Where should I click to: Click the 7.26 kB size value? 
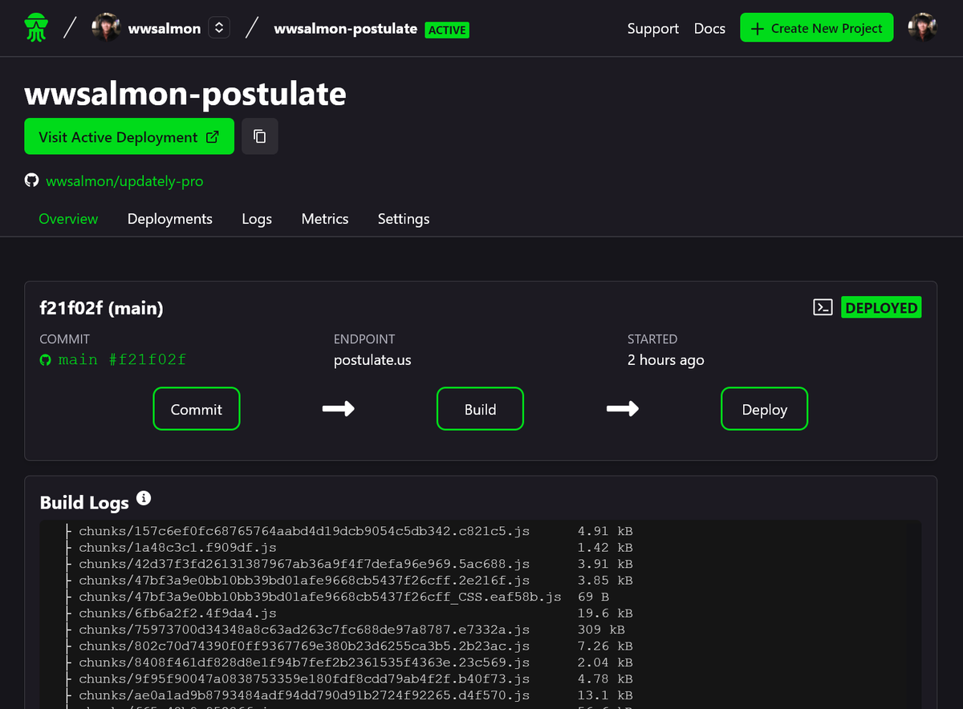coord(605,646)
